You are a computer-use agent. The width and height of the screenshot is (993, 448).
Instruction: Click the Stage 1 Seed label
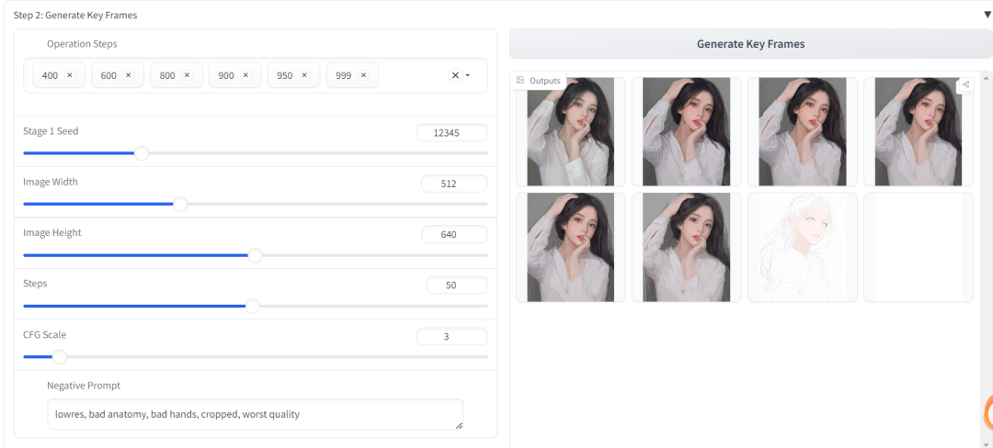click(x=51, y=131)
